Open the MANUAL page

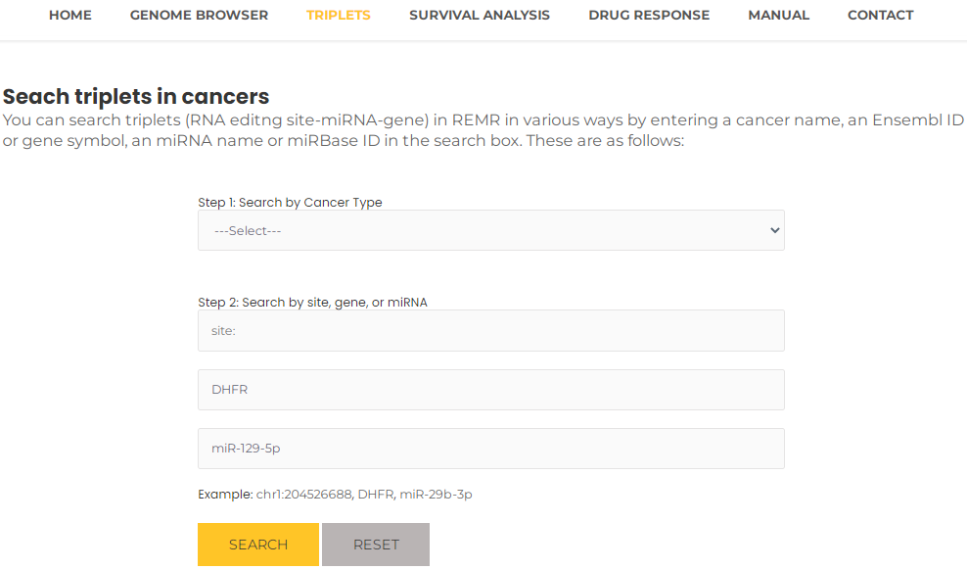[778, 15]
